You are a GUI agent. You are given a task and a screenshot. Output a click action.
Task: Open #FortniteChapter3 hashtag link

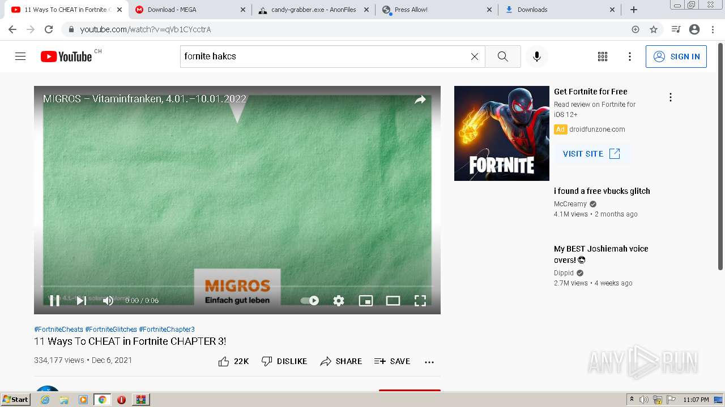[167, 330]
